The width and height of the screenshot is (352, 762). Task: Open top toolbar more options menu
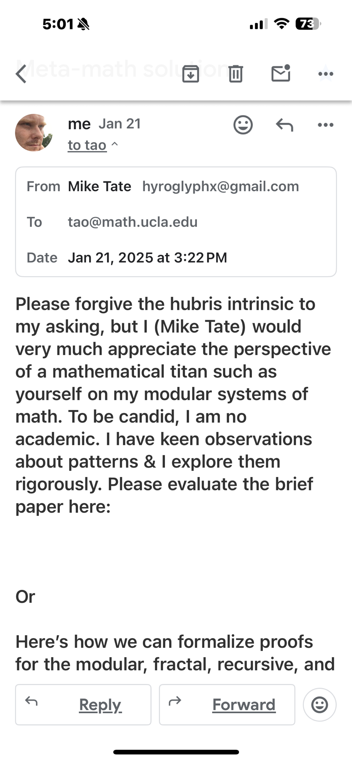(x=326, y=74)
